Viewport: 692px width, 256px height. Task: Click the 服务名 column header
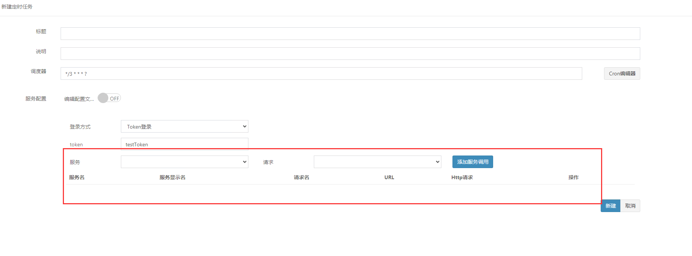(x=77, y=177)
